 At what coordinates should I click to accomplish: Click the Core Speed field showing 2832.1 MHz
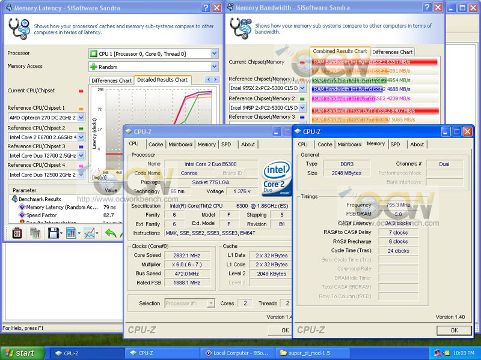pos(187,256)
